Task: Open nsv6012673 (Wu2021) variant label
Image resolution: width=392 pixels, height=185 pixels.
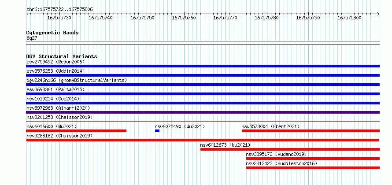Action: (225, 145)
